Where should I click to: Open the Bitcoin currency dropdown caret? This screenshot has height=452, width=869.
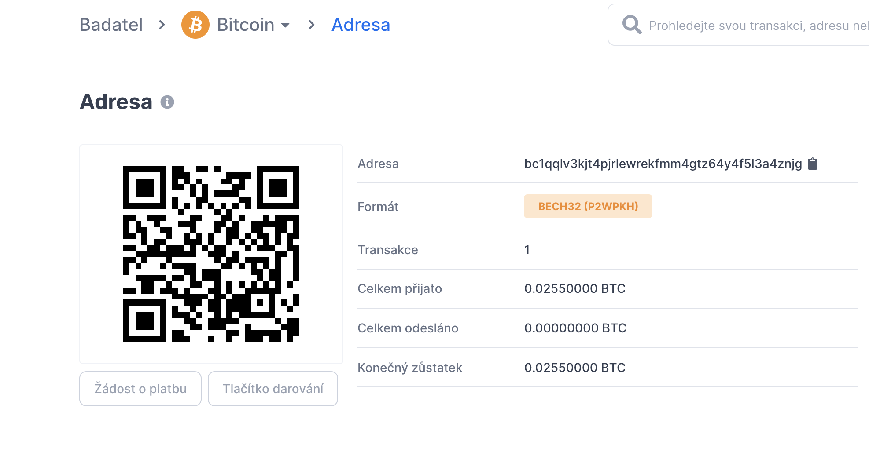click(x=285, y=25)
